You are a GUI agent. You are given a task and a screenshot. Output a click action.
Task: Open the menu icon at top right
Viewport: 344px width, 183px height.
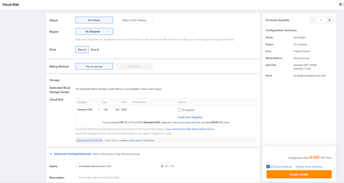click(x=341, y=4)
